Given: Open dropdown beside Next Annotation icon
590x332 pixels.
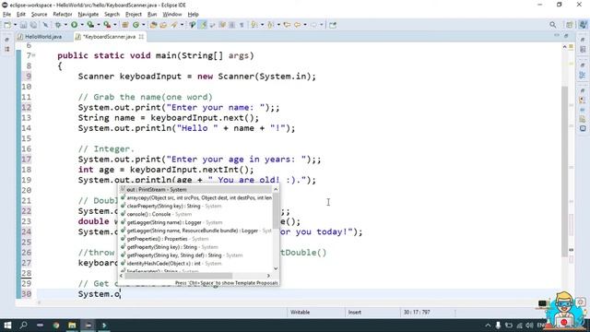Looking at the screenshot, I should pos(262,25).
